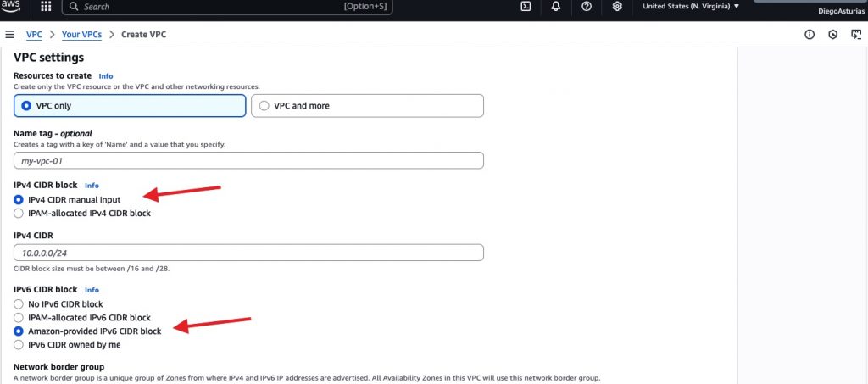Screen dimensions: 868x384
Task: Open the AWS home logo
Action: (10, 5)
